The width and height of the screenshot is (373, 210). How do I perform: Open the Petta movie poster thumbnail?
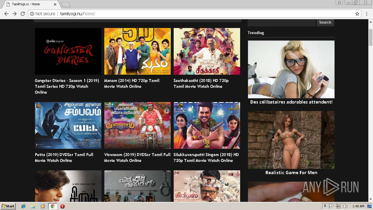click(x=68, y=125)
